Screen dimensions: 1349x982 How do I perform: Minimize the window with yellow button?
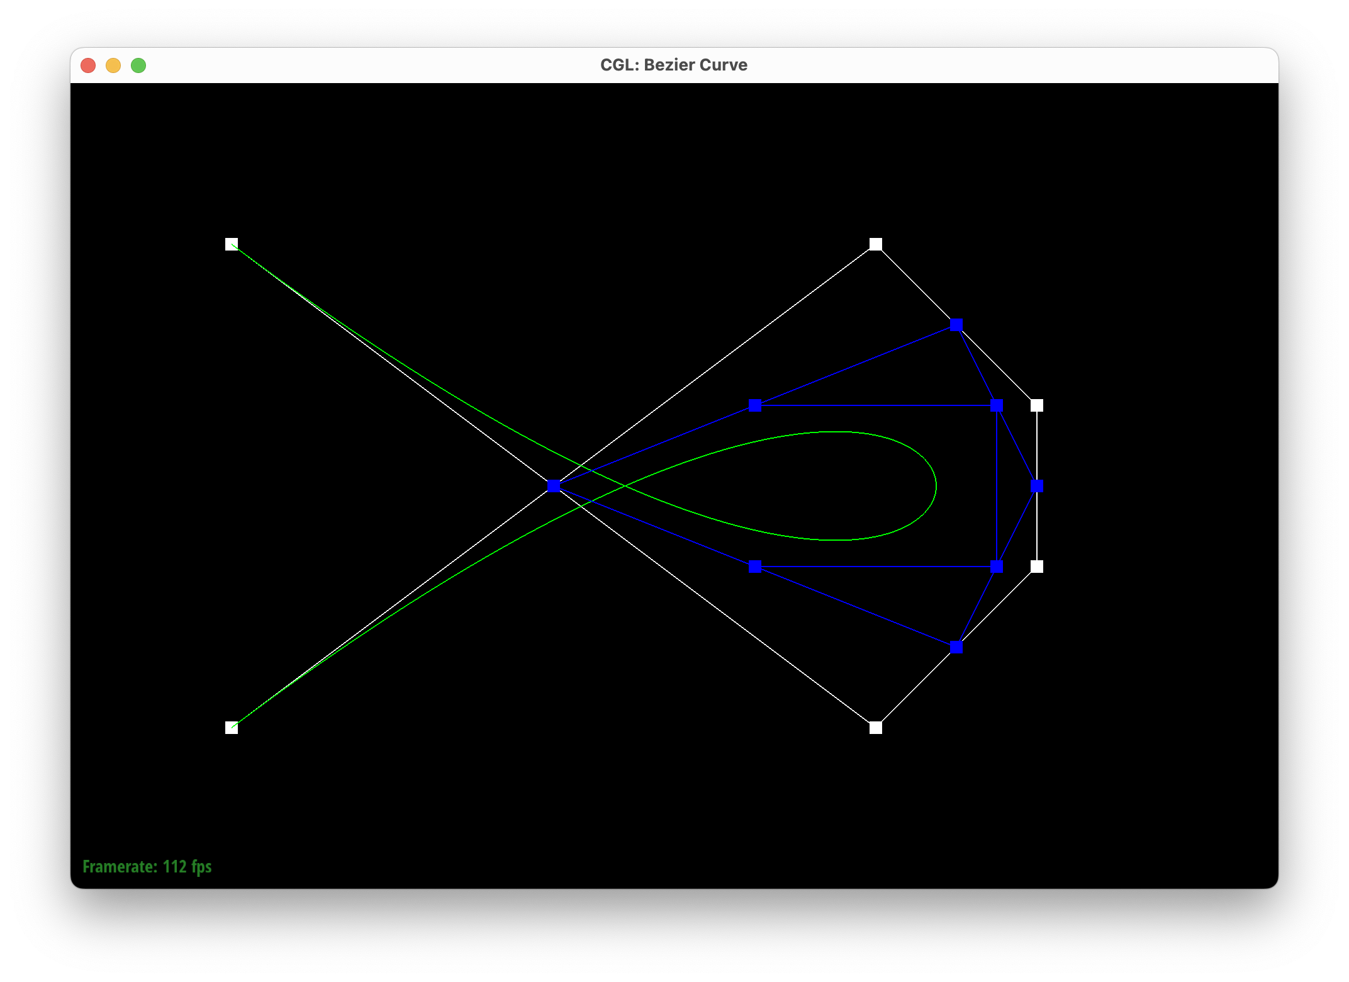tap(113, 65)
